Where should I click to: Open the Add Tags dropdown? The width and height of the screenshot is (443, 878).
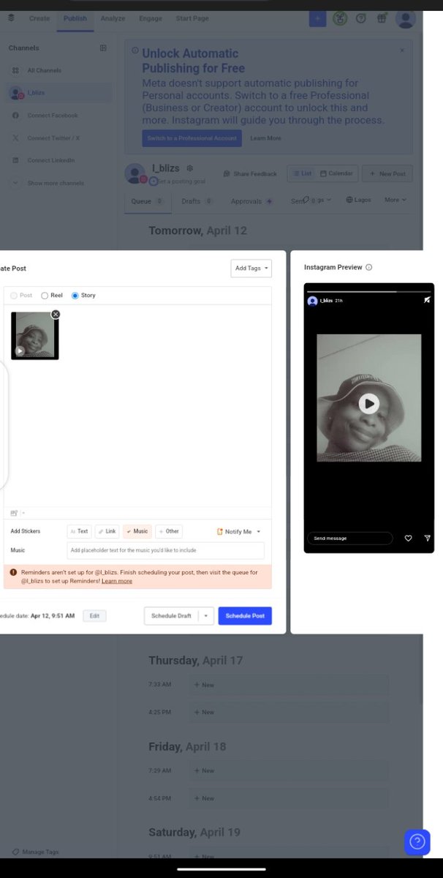pyautogui.click(x=251, y=269)
